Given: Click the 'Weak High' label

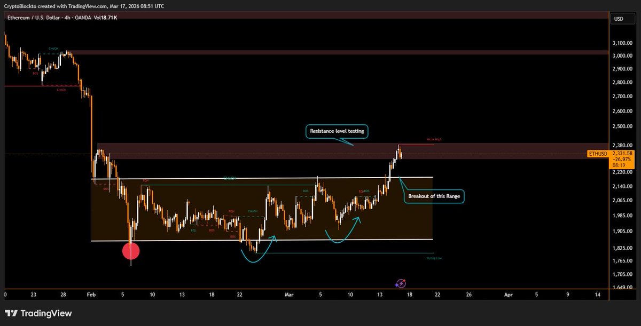Looking at the screenshot, I should click(x=434, y=139).
